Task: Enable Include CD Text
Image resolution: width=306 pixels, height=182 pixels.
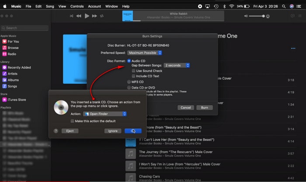Action: tap(133, 76)
